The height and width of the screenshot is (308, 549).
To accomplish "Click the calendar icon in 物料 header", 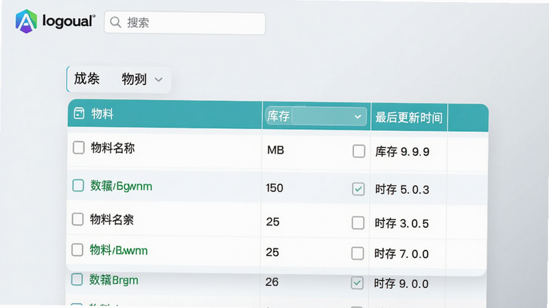I will coord(79,113).
